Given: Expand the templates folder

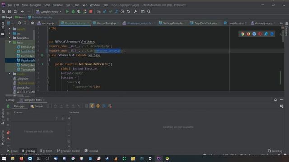Looking at the screenshot, I should point(9,38).
